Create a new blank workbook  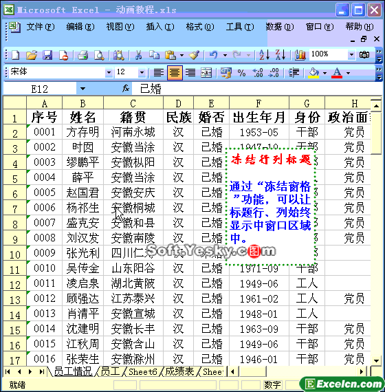[x=16, y=55]
